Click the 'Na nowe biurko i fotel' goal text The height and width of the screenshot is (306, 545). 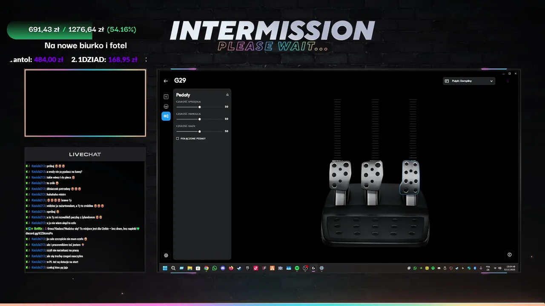[86, 45]
